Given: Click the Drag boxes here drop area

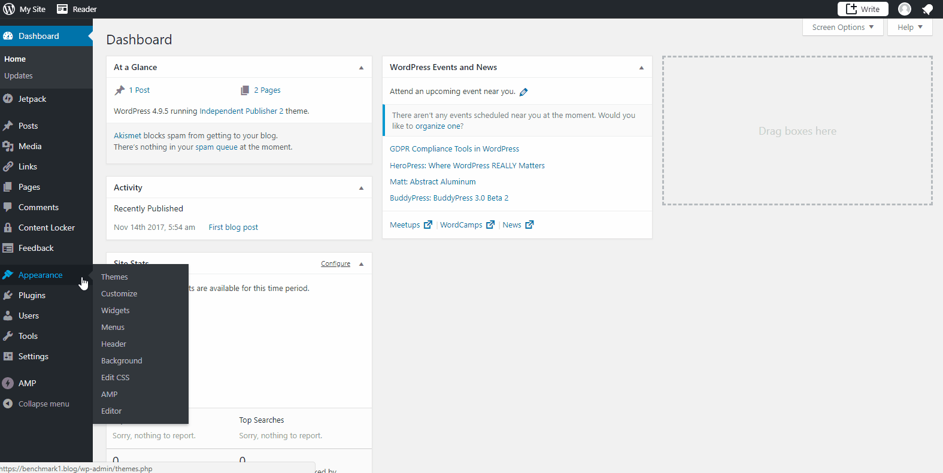Looking at the screenshot, I should pyautogui.click(x=798, y=131).
